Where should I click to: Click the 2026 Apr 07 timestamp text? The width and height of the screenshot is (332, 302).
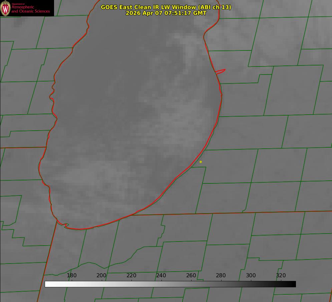(x=166, y=13)
